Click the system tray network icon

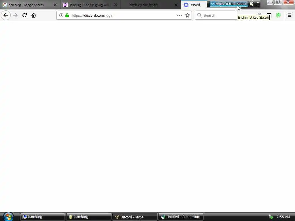(x=271, y=217)
